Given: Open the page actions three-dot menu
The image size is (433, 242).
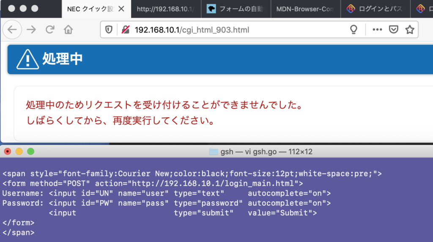Looking at the screenshot, I should (x=377, y=30).
